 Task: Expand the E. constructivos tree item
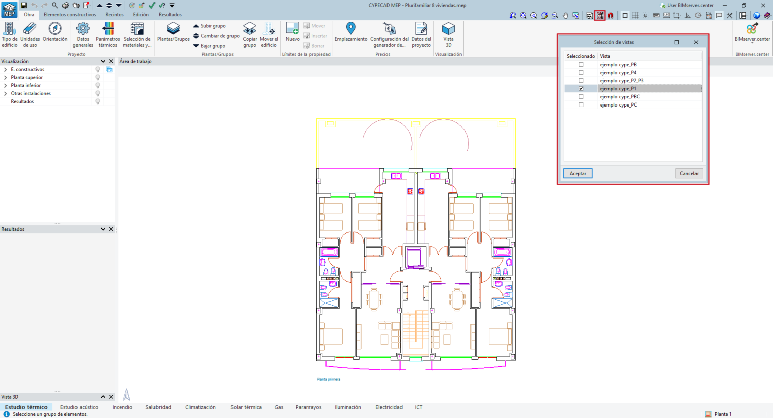[6, 69]
